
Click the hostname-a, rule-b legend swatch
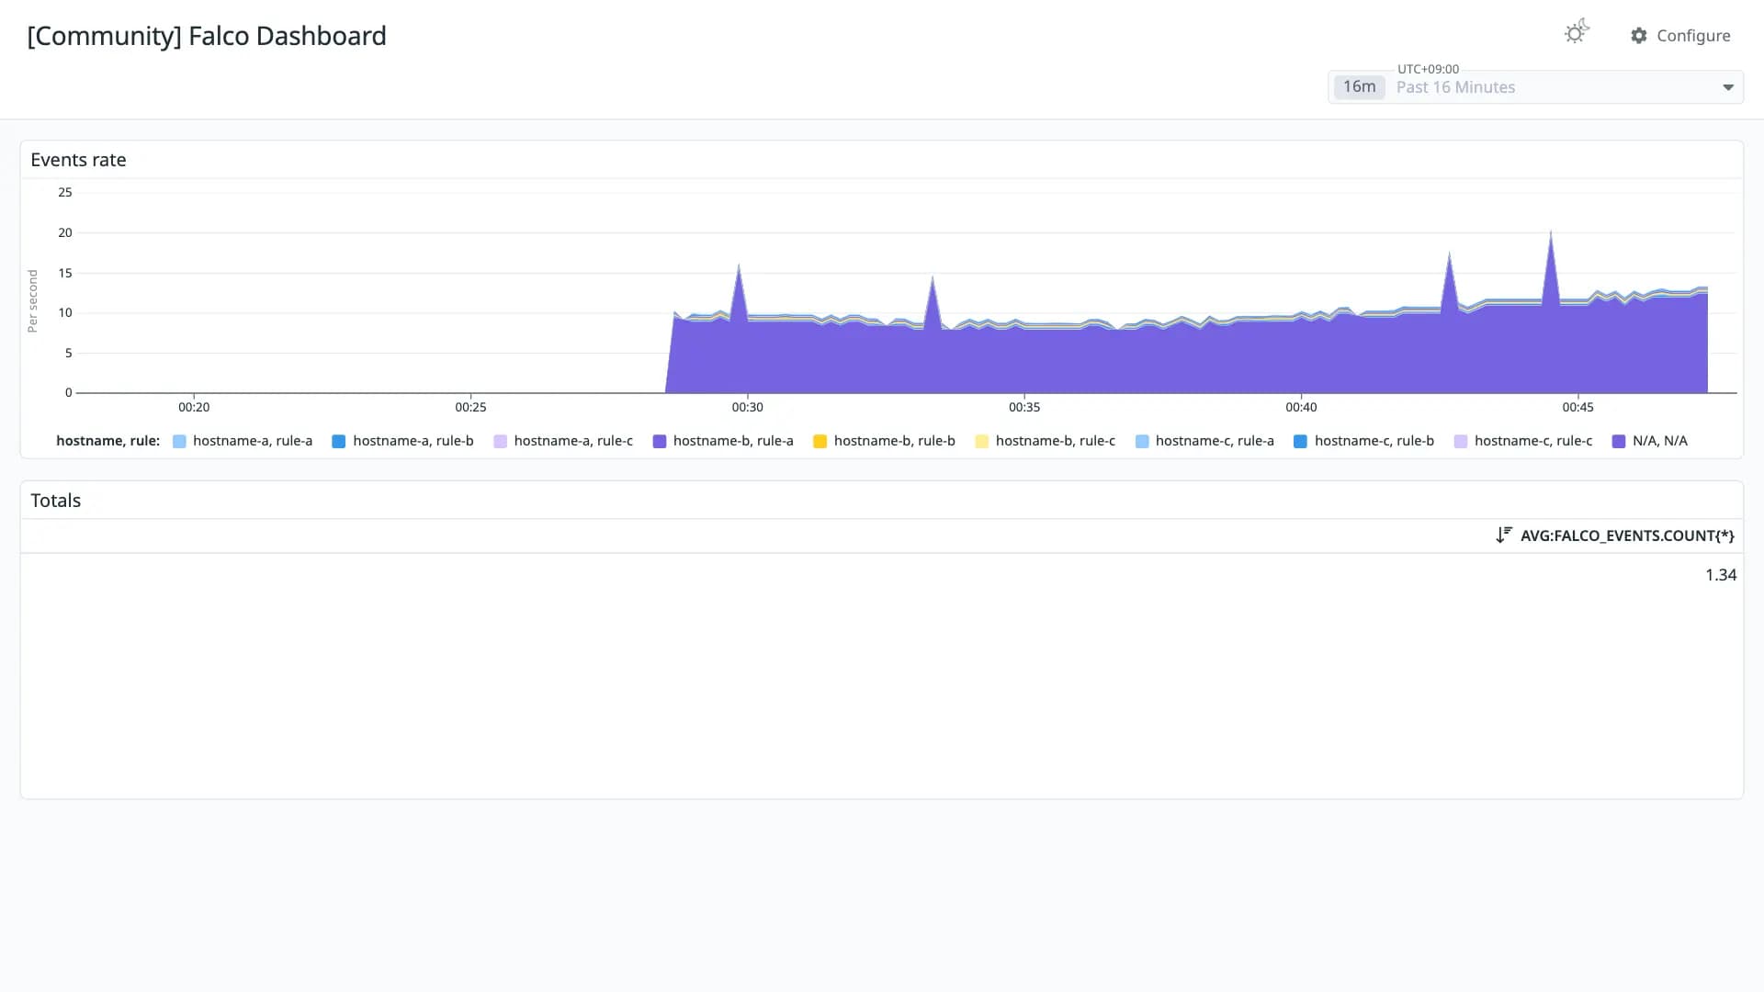pyautogui.click(x=338, y=442)
